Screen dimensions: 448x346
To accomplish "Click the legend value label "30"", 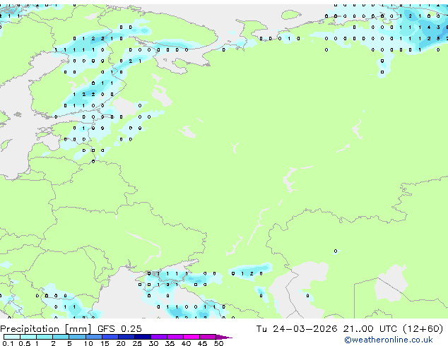I will click(153, 343).
